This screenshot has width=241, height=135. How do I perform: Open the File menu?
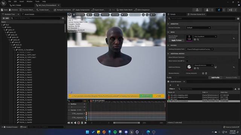pos(9,1)
